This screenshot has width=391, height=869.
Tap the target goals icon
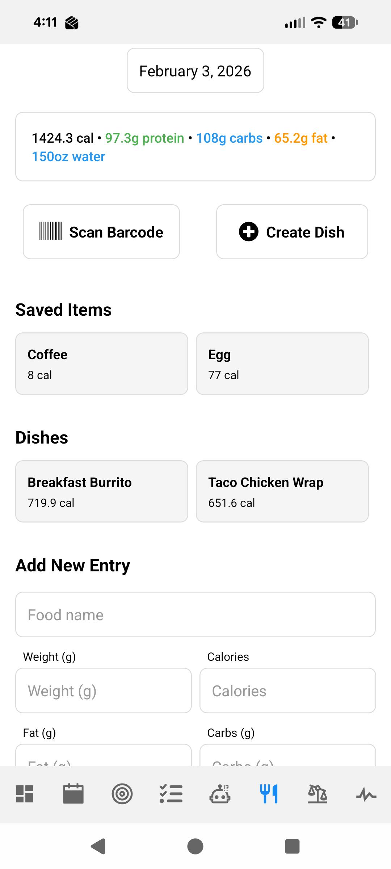(x=122, y=794)
